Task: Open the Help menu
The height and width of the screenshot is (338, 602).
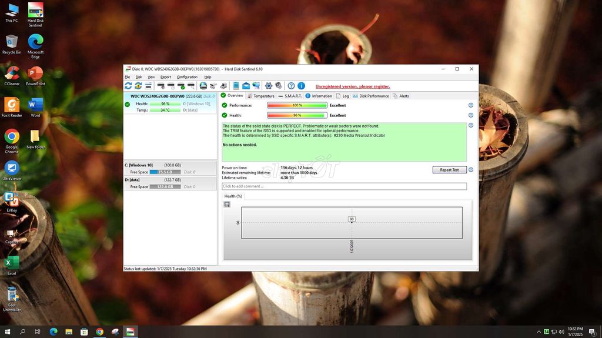Action: pyautogui.click(x=208, y=77)
